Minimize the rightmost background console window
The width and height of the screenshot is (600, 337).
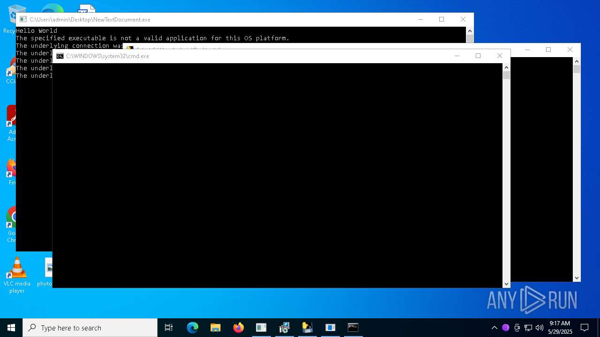point(527,50)
